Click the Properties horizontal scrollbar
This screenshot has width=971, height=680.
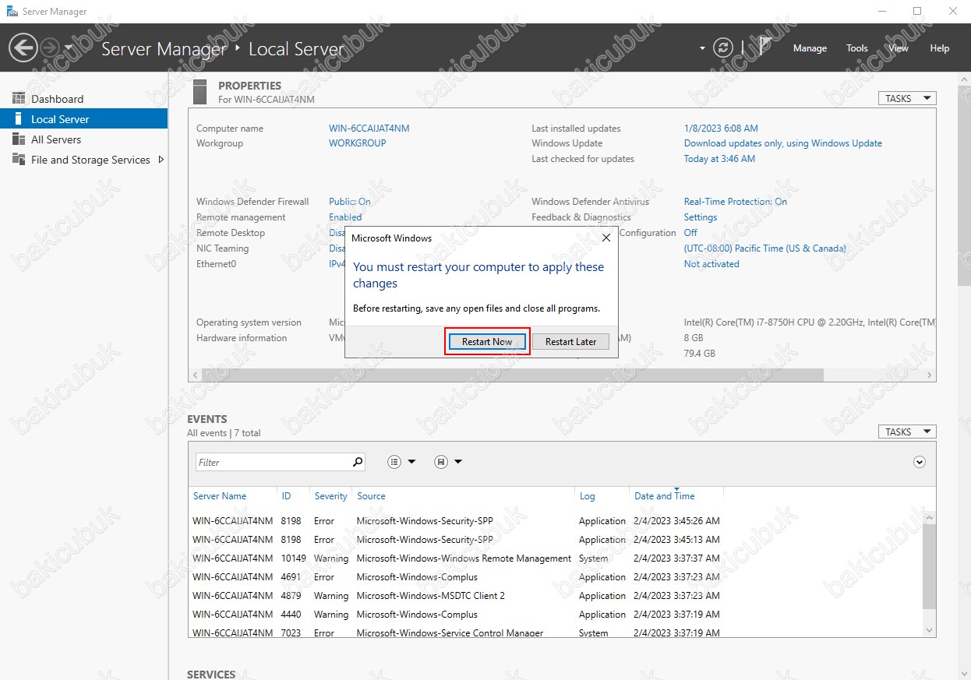click(512, 375)
